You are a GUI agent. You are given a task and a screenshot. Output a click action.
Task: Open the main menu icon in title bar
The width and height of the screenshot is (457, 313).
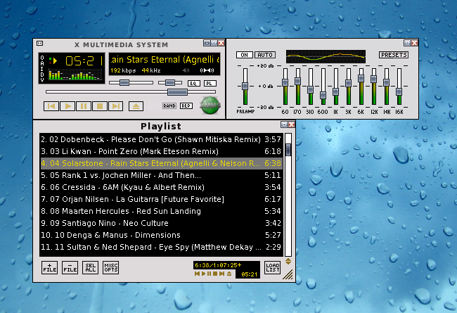[39, 44]
